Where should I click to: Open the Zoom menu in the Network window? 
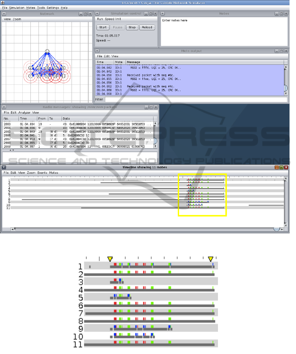pyautogui.click(x=17, y=19)
